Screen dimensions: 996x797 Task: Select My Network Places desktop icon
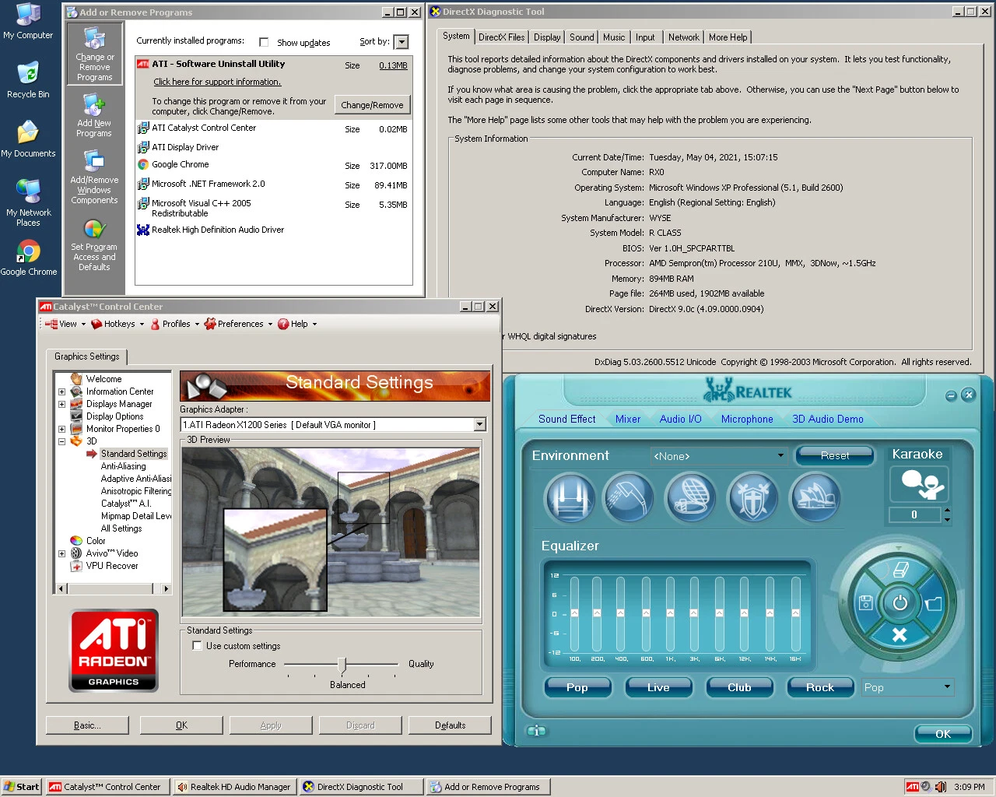(28, 202)
